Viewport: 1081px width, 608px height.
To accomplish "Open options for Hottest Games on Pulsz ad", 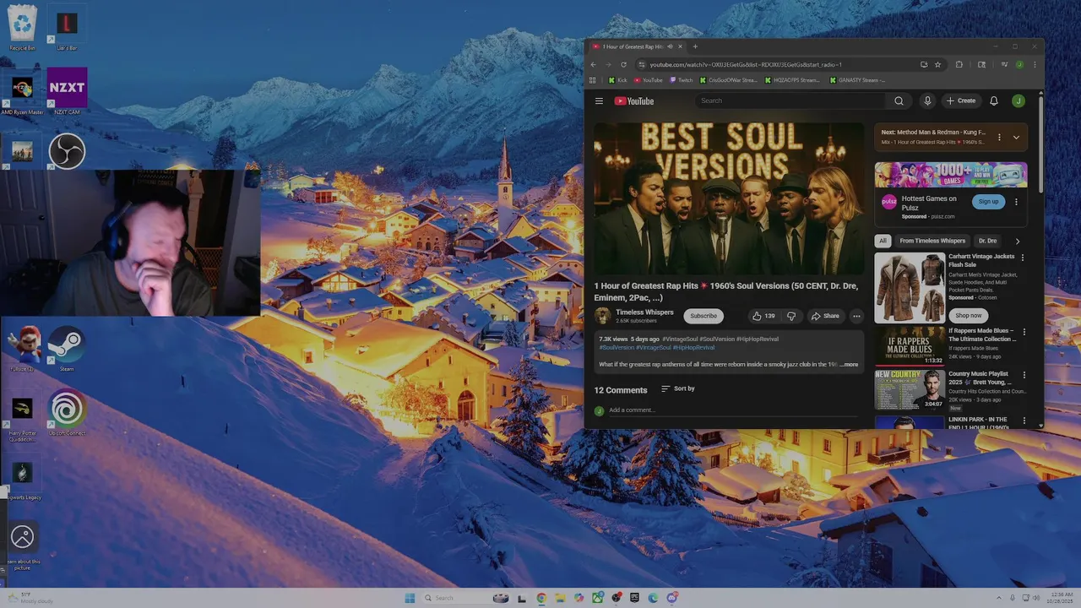I will click(x=1016, y=202).
